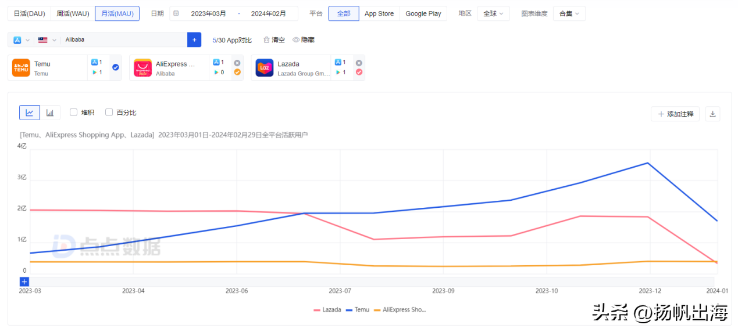Open 地区 dropdown showing 全球

click(493, 13)
